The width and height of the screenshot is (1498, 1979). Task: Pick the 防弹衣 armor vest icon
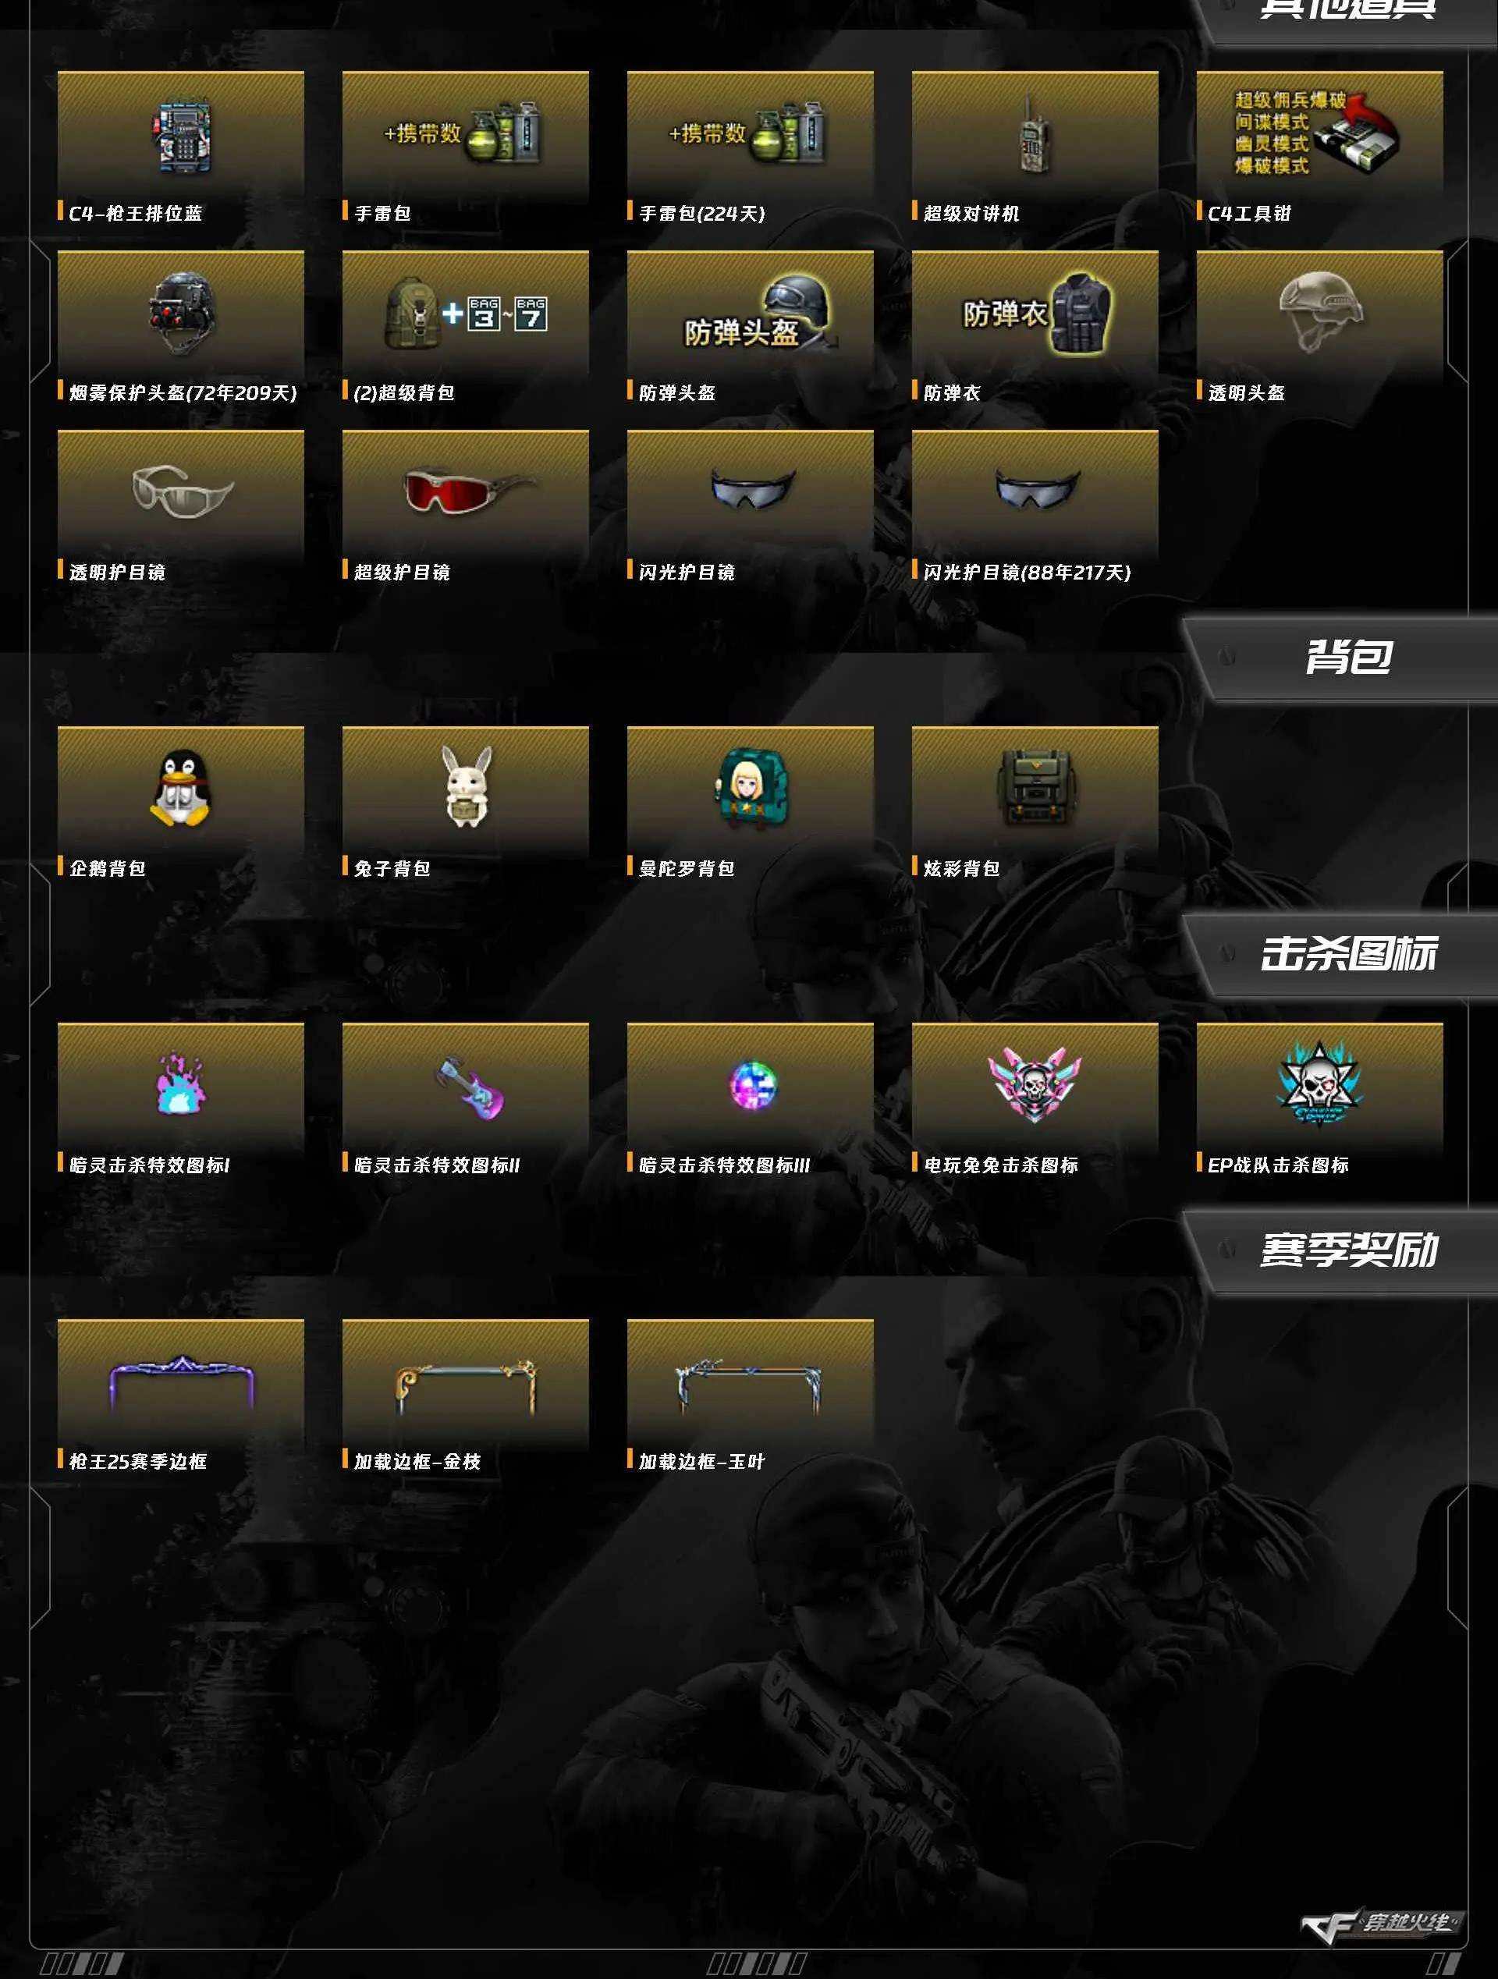click(1035, 314)
